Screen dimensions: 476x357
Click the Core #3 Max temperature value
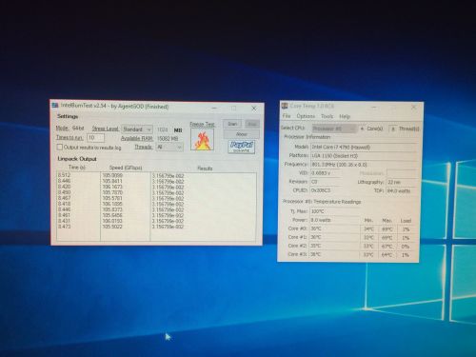pyautogui.click(x=387, y=255)
